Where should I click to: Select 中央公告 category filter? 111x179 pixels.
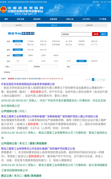(30, 50)
